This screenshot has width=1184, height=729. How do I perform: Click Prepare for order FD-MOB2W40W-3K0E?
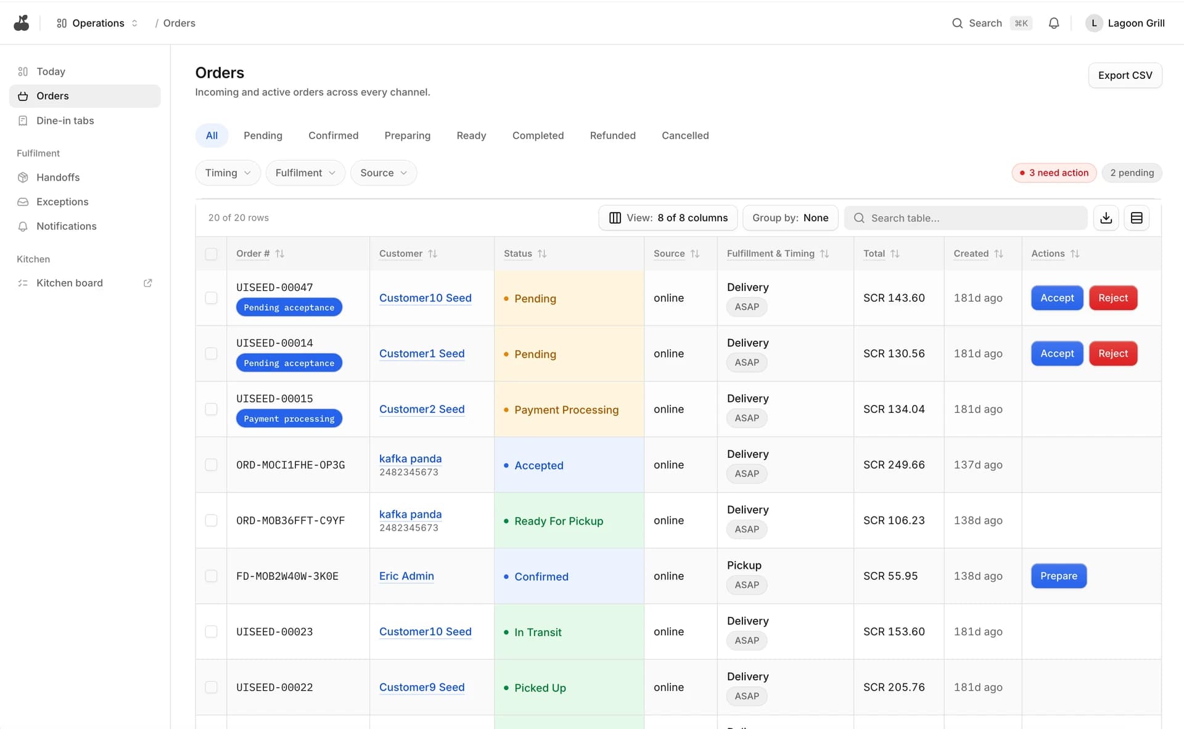pyautogui.click(x=1059, y=576)
